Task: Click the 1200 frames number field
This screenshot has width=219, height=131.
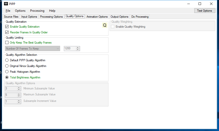Action: pos(70,48)
